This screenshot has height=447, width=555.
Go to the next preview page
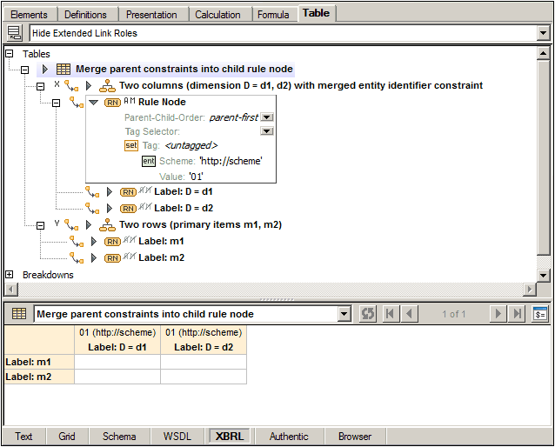pyautogui.click(x=498, y=314)
